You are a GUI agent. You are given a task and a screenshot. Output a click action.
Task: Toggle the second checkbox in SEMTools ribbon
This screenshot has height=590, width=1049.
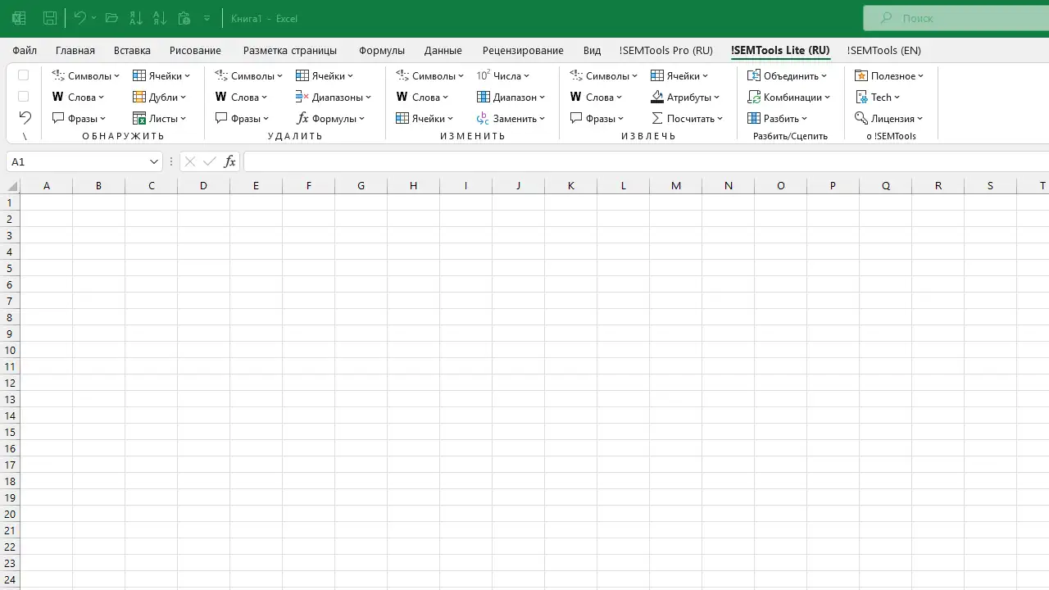[x=23, y=97]
